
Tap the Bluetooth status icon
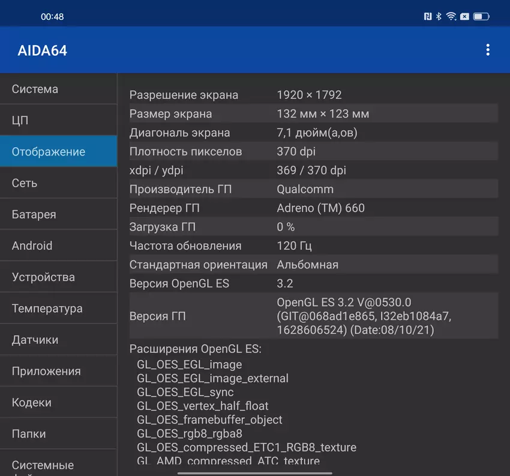tap(439, 17)
